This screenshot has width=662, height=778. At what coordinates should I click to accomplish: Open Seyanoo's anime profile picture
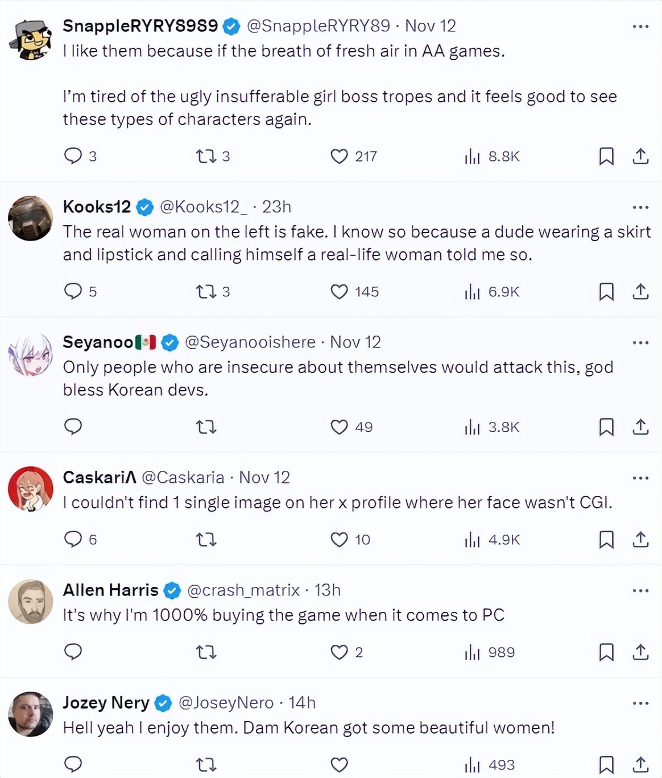click(31, 354)
